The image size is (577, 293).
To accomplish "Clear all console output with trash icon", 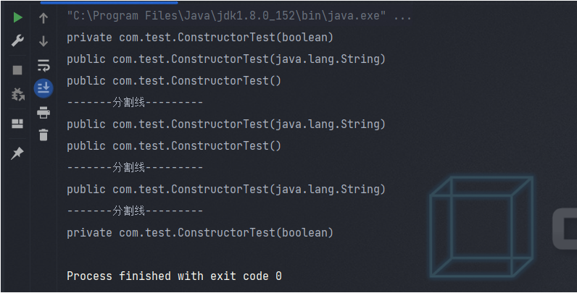I will [x=43, y=135].
